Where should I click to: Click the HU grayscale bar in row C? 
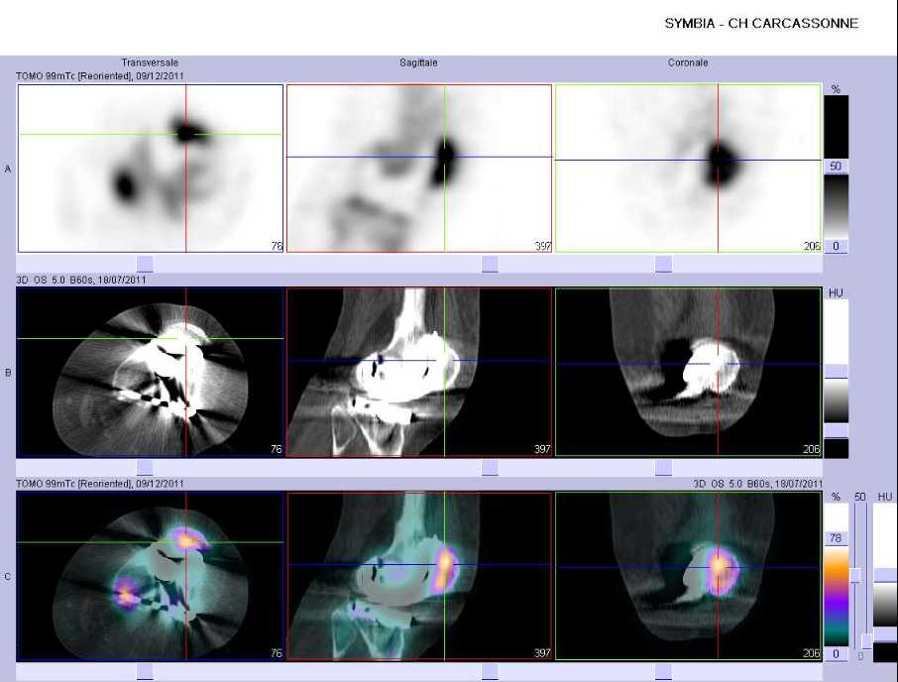tap(885, 584)
